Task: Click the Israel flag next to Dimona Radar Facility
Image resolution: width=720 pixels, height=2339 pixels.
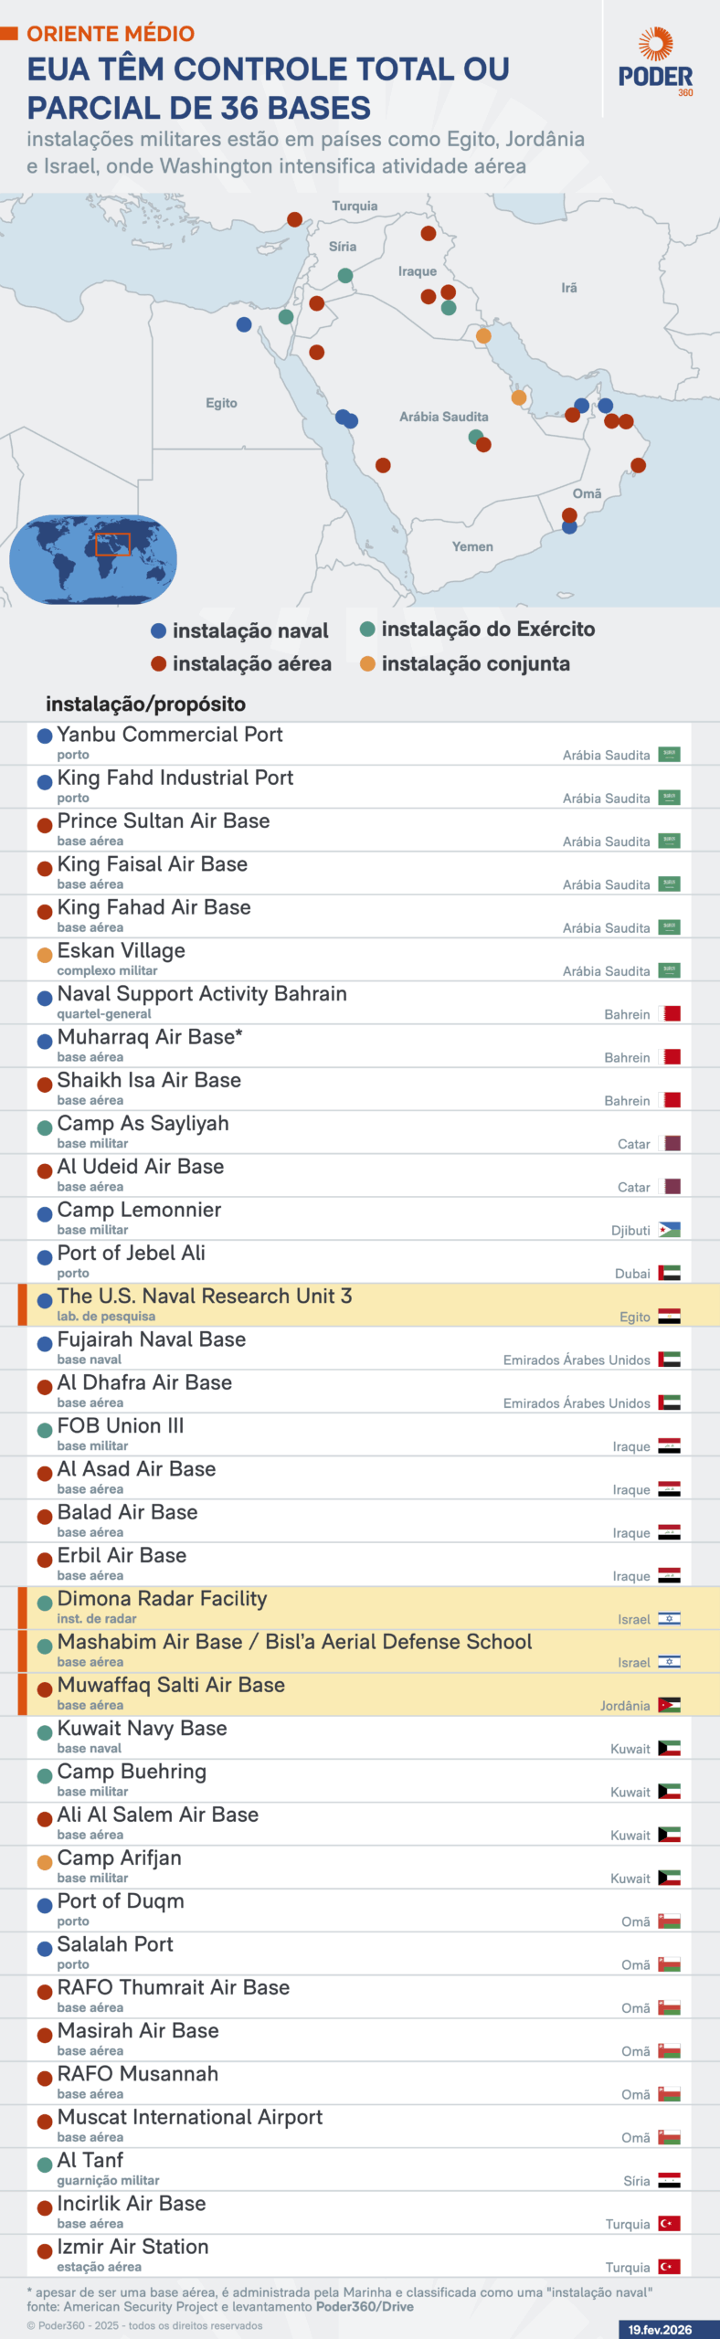Action: pyautogui.click(x=669, y=1619)
